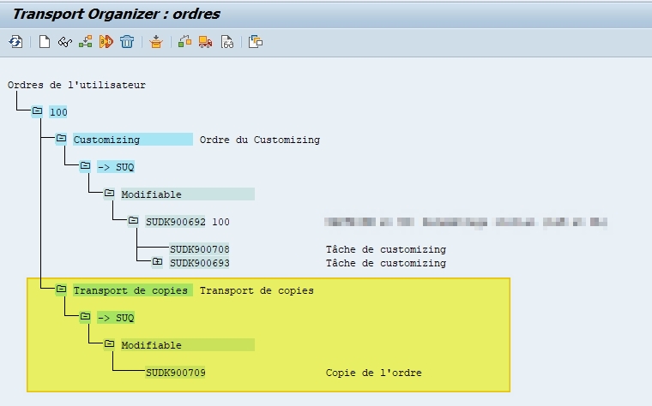Click the overlapping windows icon in toolbar

tap(256, 41)
